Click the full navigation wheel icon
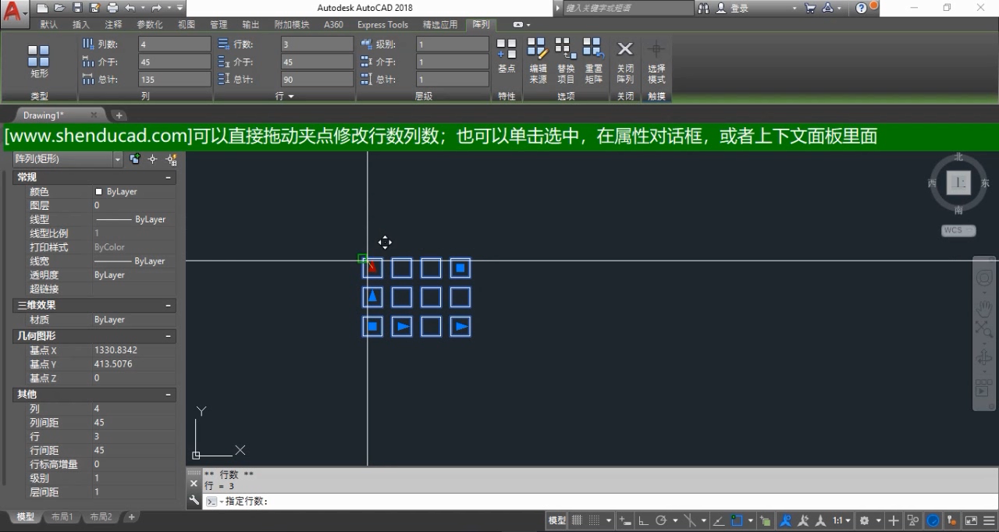999x532 pixels. 984,278
